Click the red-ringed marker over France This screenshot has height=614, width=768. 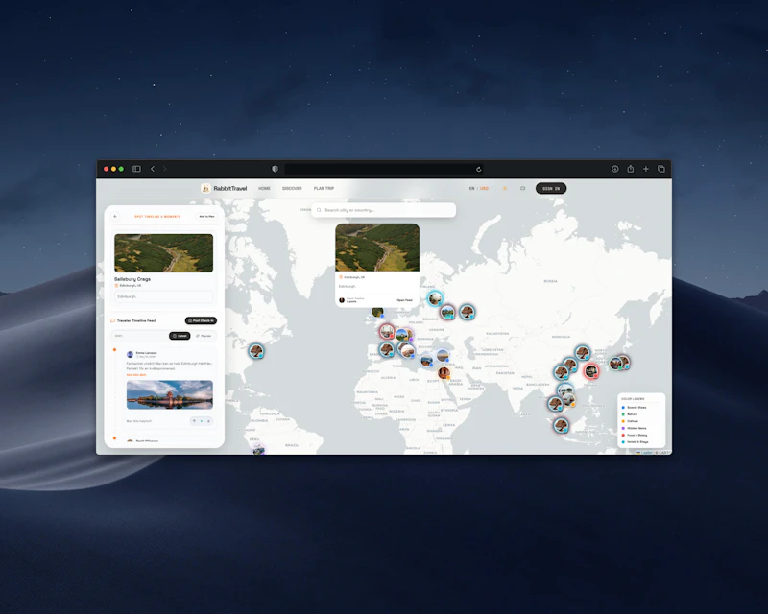387,332
